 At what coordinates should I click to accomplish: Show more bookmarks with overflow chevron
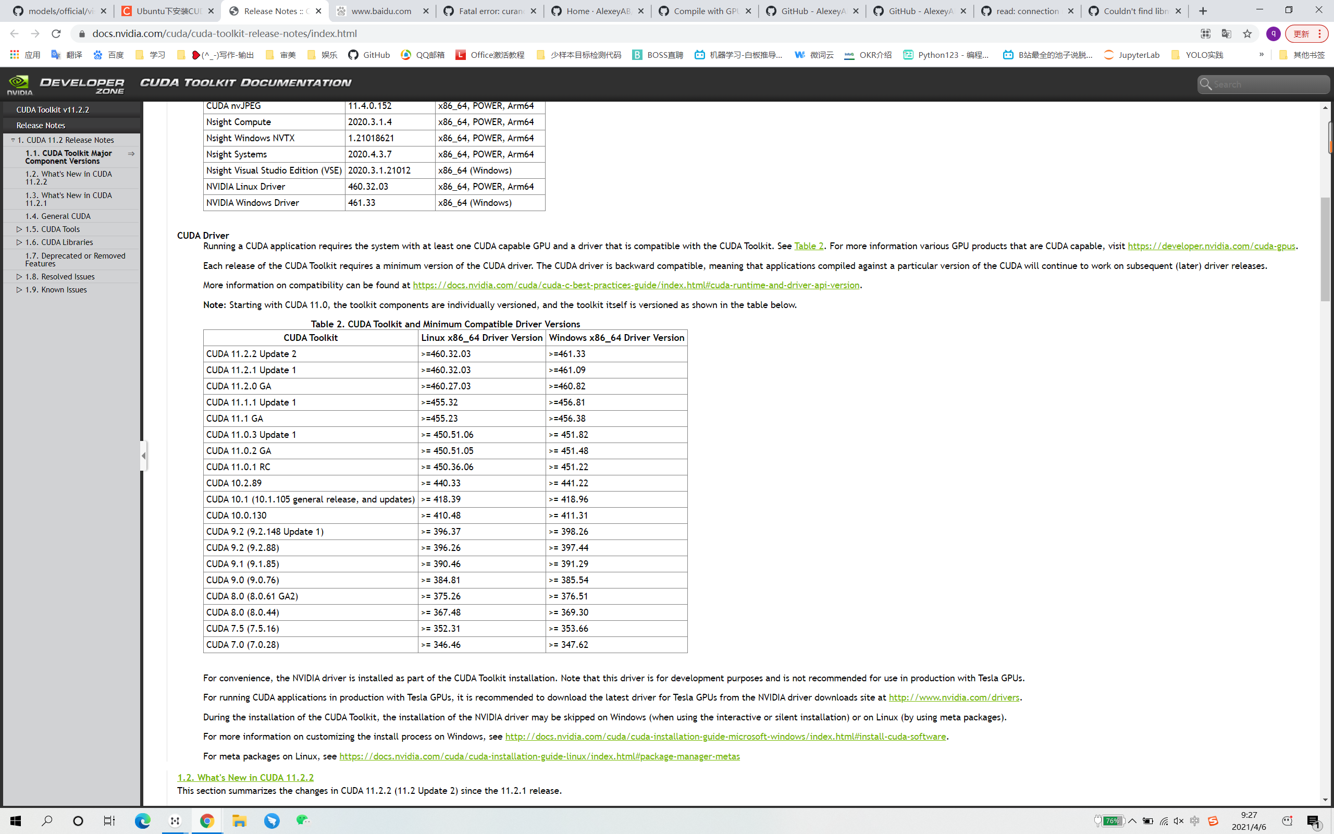click(1261, 55)
